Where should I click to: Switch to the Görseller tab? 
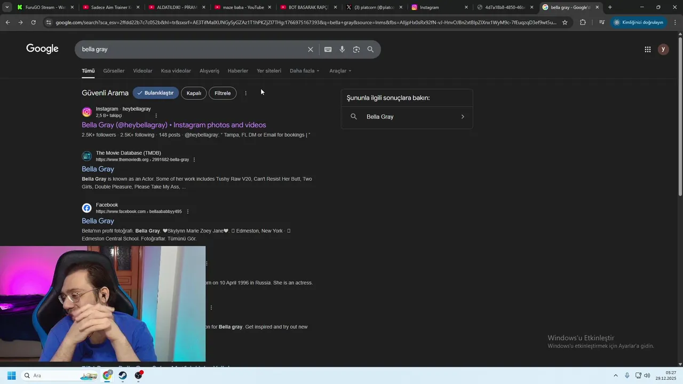[x=114, y=71]
